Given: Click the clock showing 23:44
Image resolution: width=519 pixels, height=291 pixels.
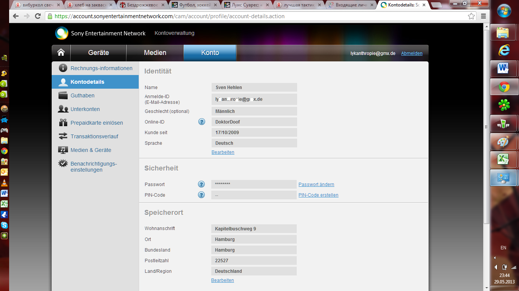Looking at the screenshot, I should point(504,275).
